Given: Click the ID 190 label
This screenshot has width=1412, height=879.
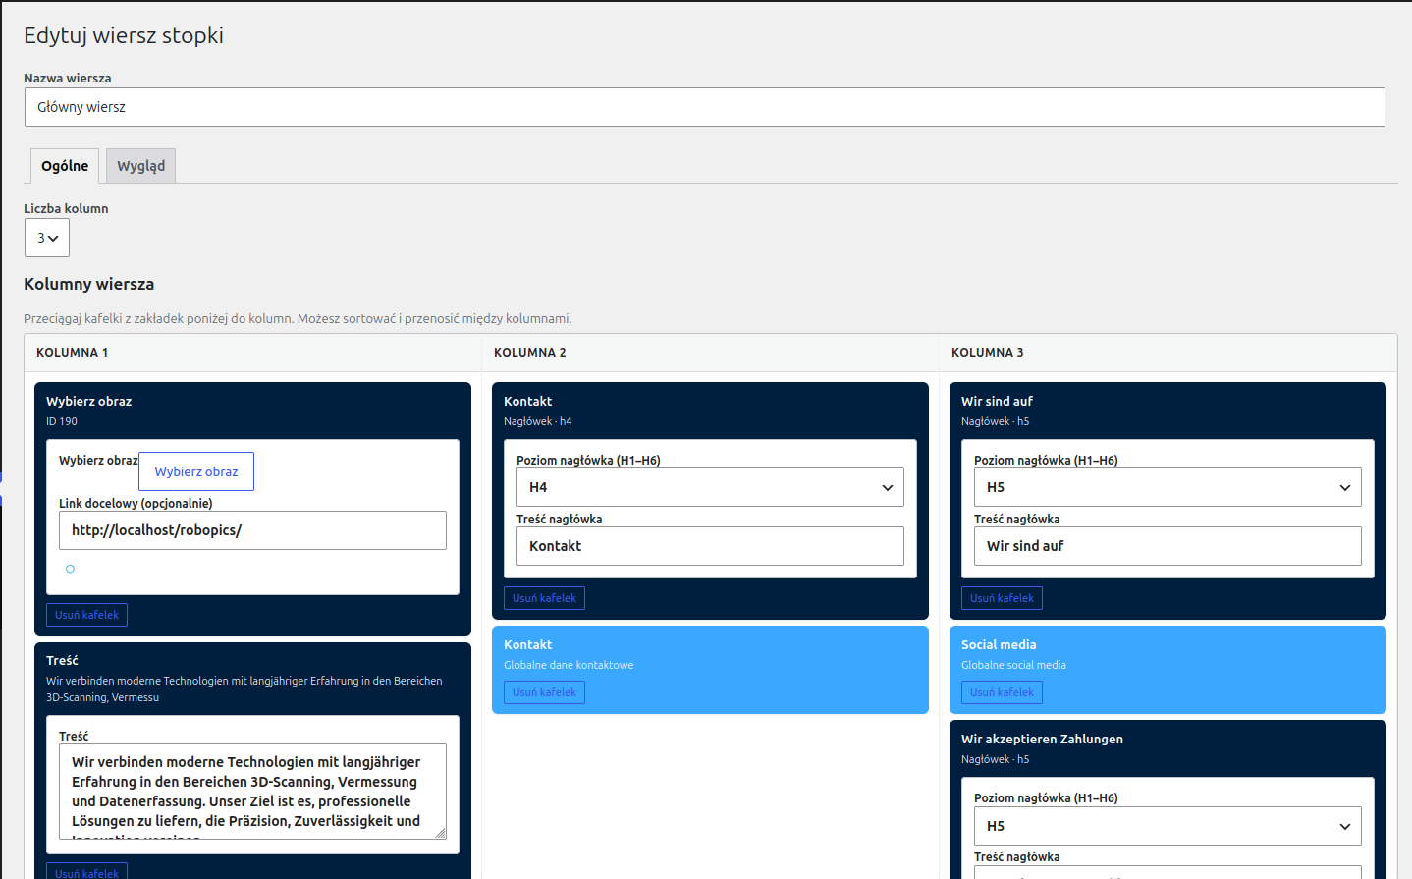Looking at the screenshot, I should click(x=62, y=421).
